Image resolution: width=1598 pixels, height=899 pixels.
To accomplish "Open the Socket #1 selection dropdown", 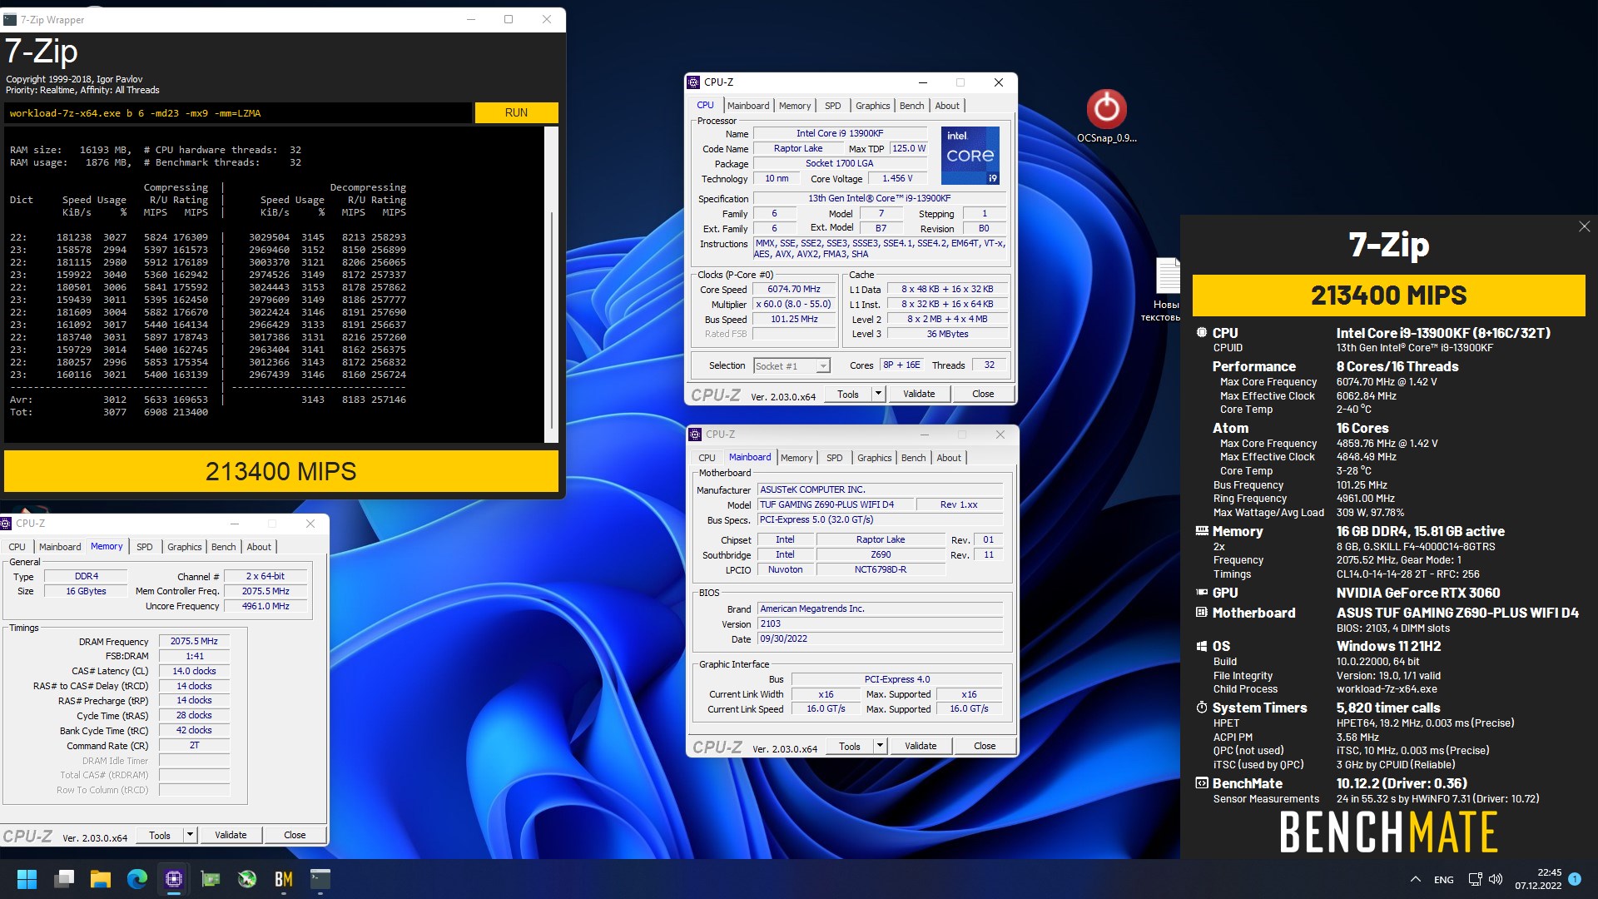I will 792,365.
